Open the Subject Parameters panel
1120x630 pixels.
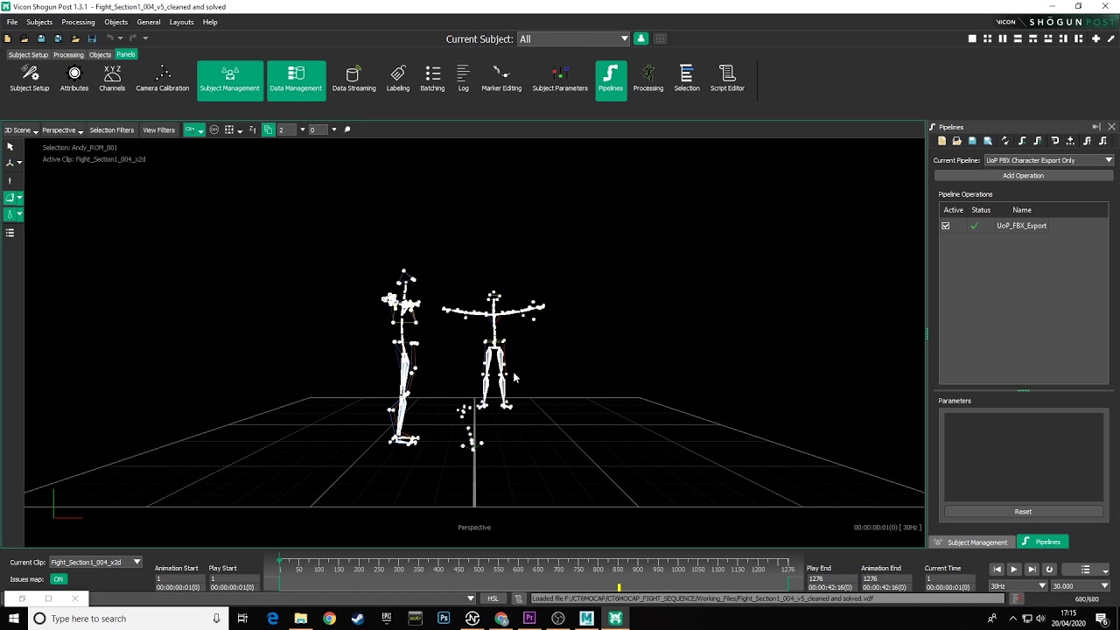coord(560,79)
